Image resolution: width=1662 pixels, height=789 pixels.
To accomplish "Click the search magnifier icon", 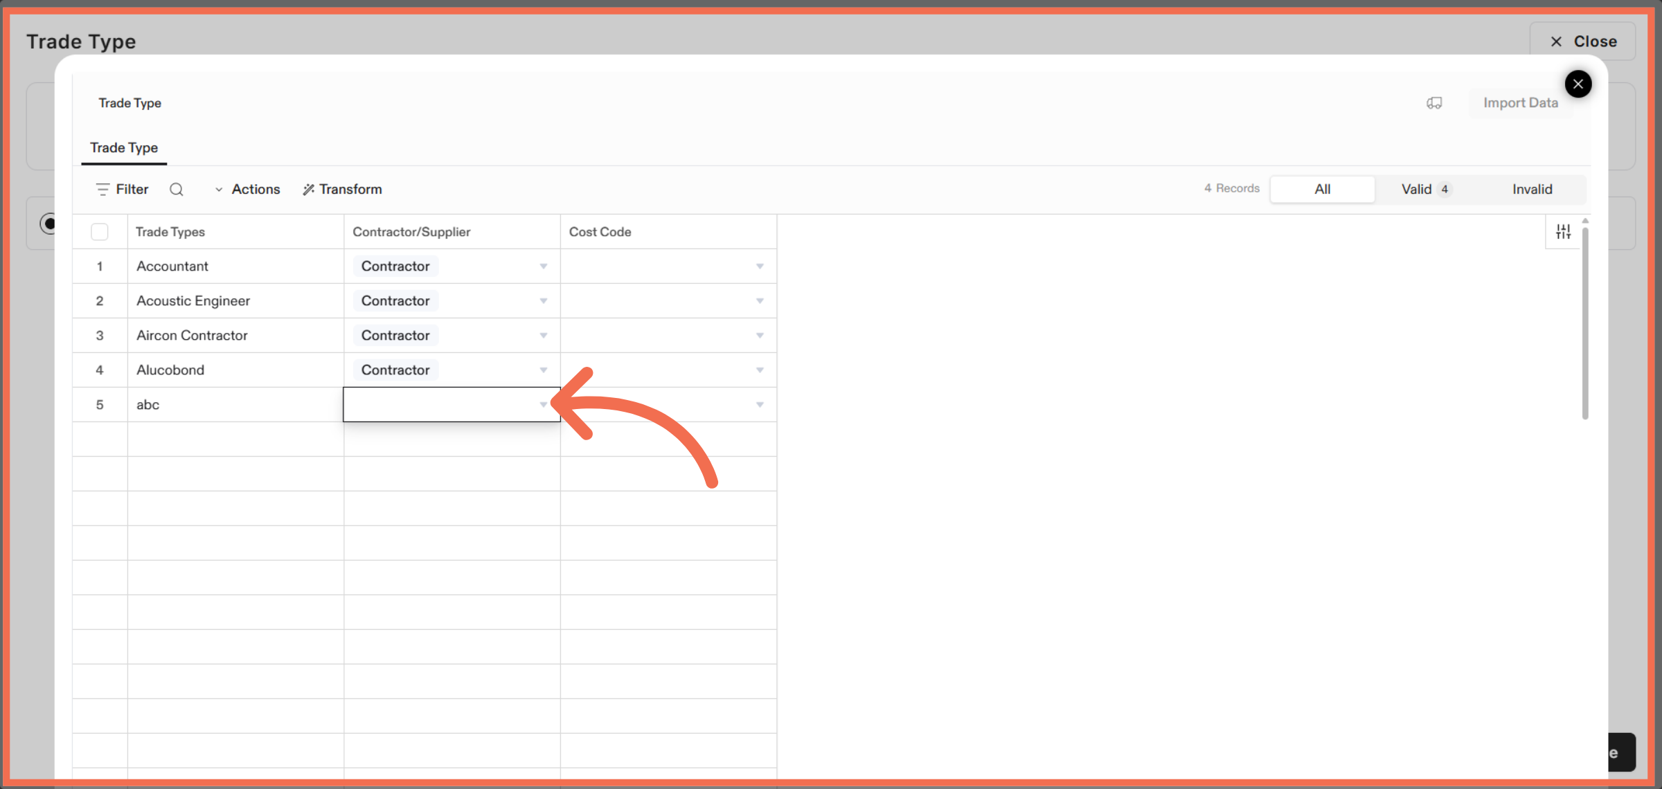I will coord(177,190).
